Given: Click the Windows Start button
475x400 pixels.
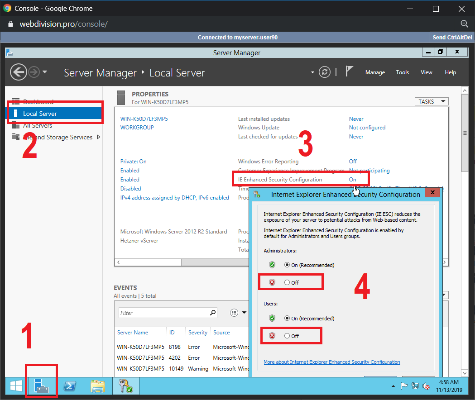Looking at the screenshot, I should tap(16, 386).
